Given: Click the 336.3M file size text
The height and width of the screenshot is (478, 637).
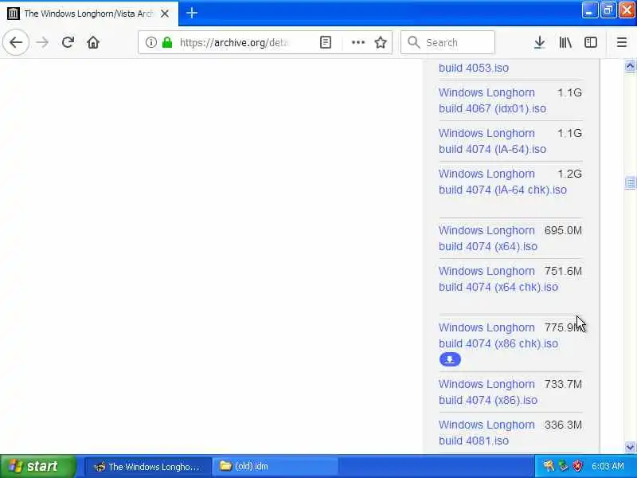Looking at the screenshot, I should (x=563, y=425).
